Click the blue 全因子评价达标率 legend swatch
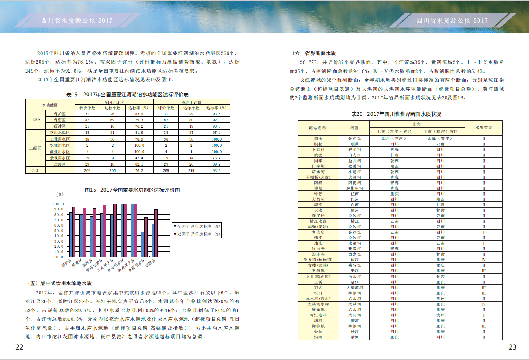The image size is (529, 360). coord(175,227)
